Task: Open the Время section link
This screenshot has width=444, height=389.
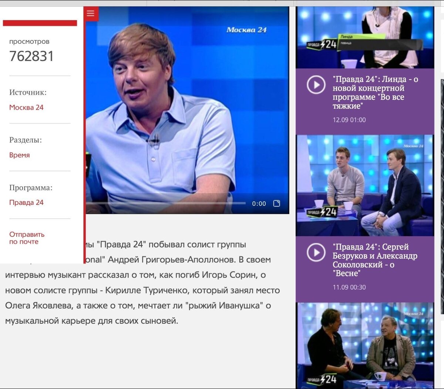Action: point(19,155)
